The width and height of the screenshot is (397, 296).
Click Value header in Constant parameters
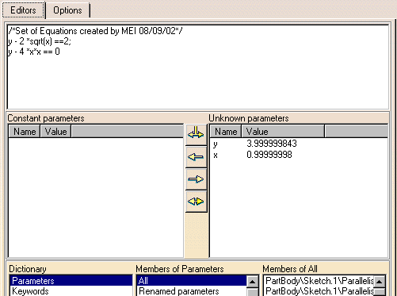click(x=55, y=132)
